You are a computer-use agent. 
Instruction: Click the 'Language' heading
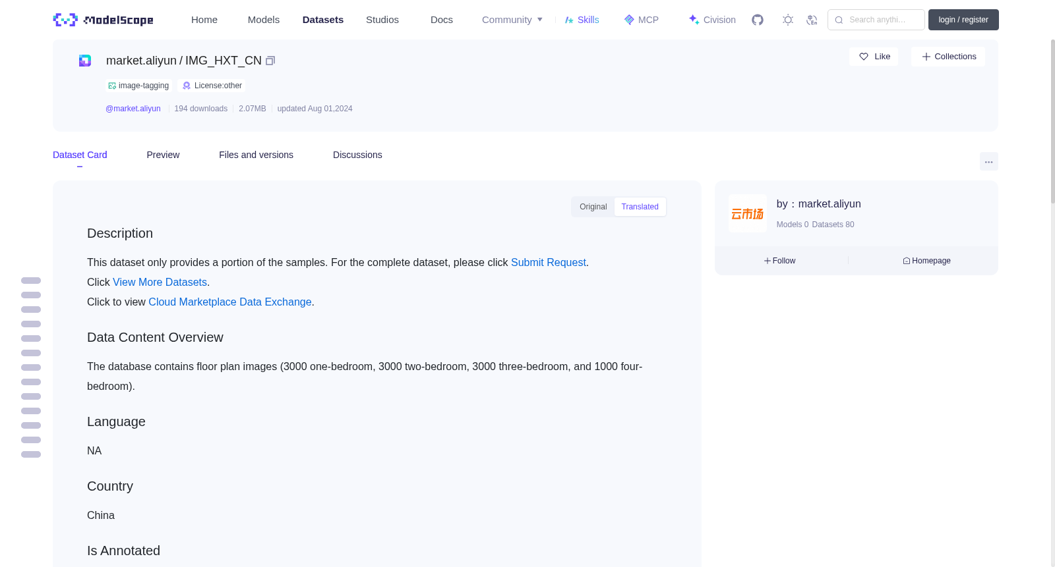(116, 421)
